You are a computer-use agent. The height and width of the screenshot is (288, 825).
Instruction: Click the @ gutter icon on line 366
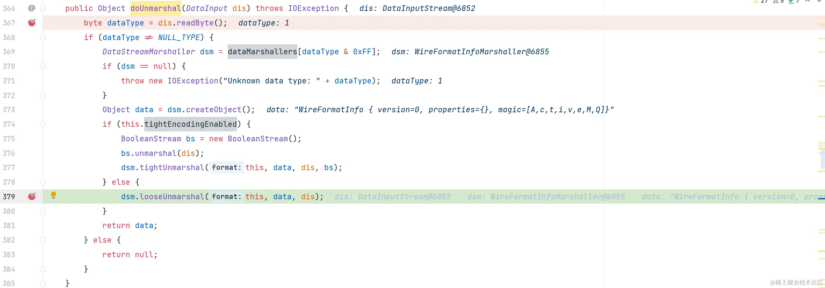31,8
